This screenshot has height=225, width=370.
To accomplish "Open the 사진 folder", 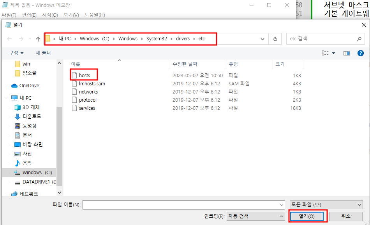I will pos(27,154).
